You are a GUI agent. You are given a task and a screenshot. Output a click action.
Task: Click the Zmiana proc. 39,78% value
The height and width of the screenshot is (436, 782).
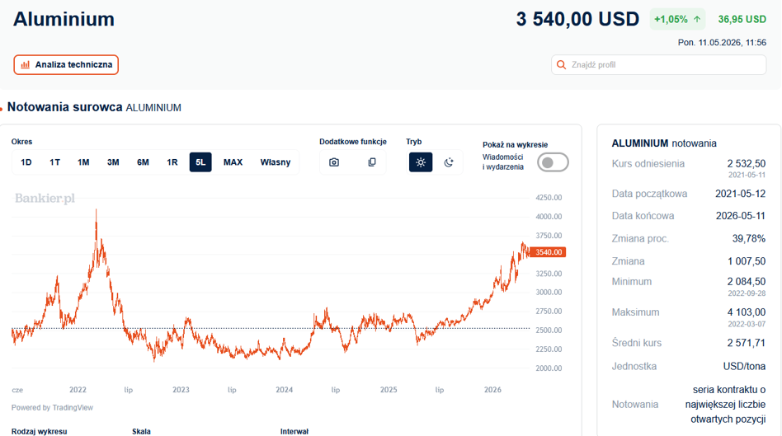(748, 239)
